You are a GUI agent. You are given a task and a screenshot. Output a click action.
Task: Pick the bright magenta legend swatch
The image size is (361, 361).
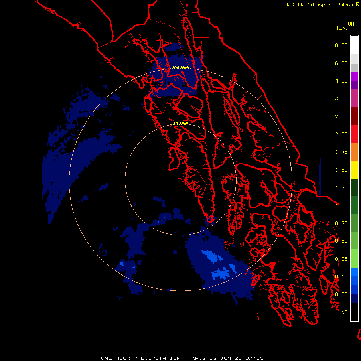354,76
